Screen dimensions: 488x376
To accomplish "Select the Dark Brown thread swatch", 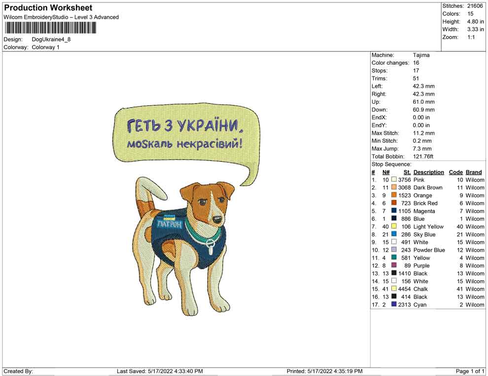I will point(394,188).
